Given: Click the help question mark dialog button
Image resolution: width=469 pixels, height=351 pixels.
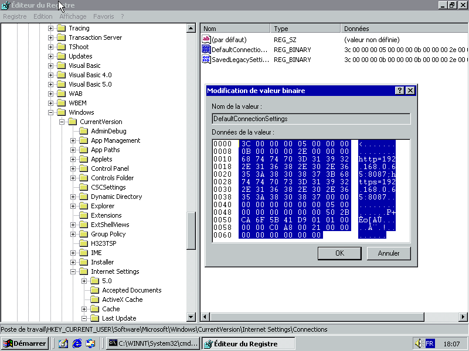Looking at the screenshot, I should [400, 91].
